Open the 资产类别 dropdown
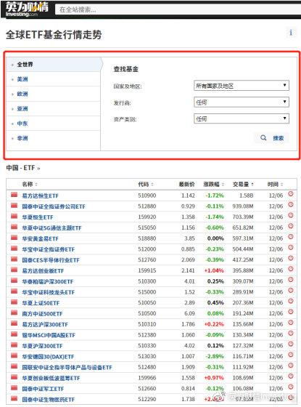 click(242, 119)
